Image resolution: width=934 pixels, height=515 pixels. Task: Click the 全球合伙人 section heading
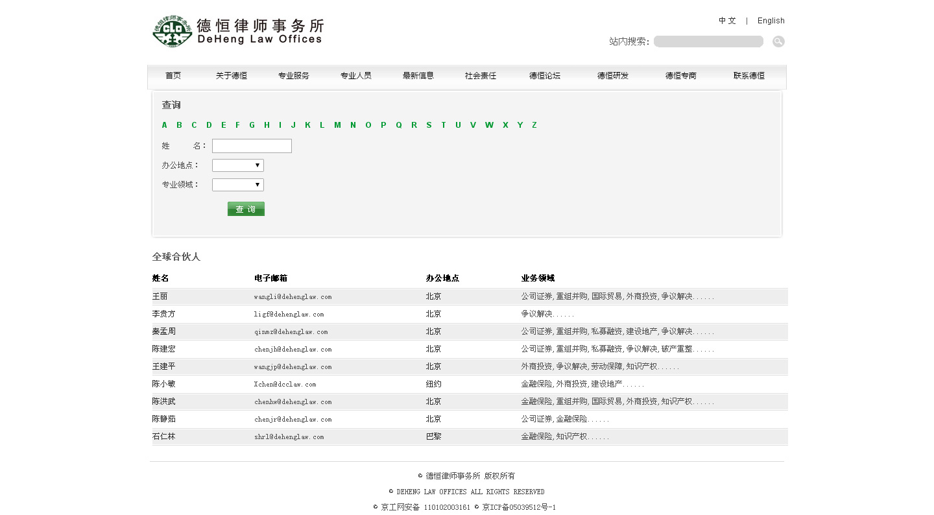coord(176,257)
